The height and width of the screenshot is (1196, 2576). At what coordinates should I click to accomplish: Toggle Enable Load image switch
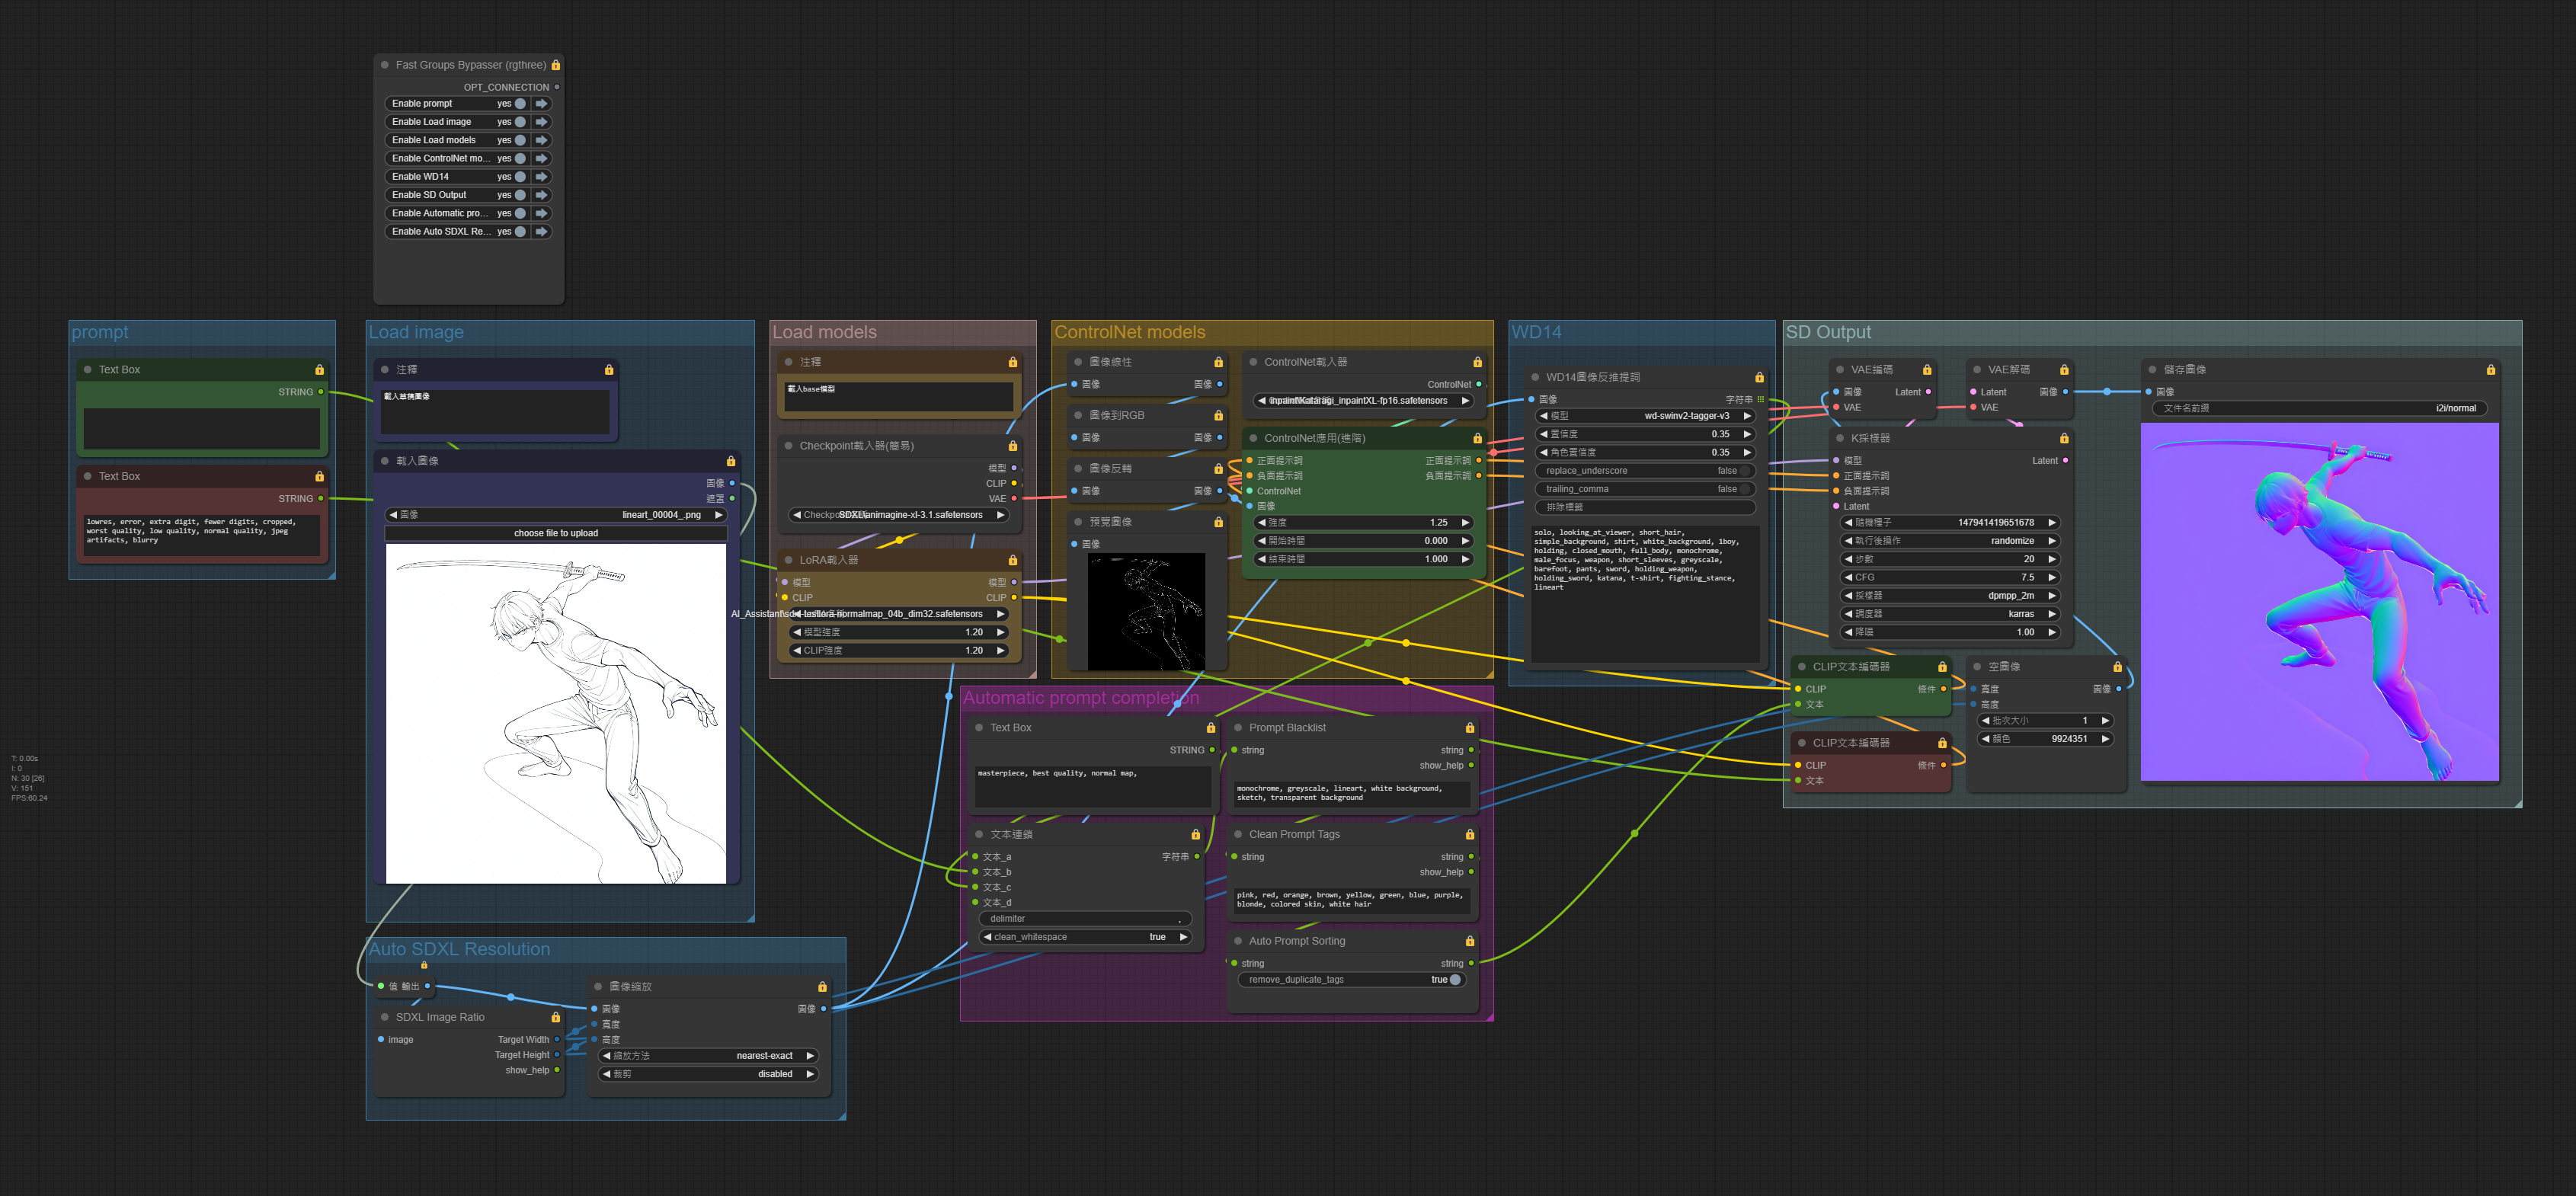tap(520, 122)
